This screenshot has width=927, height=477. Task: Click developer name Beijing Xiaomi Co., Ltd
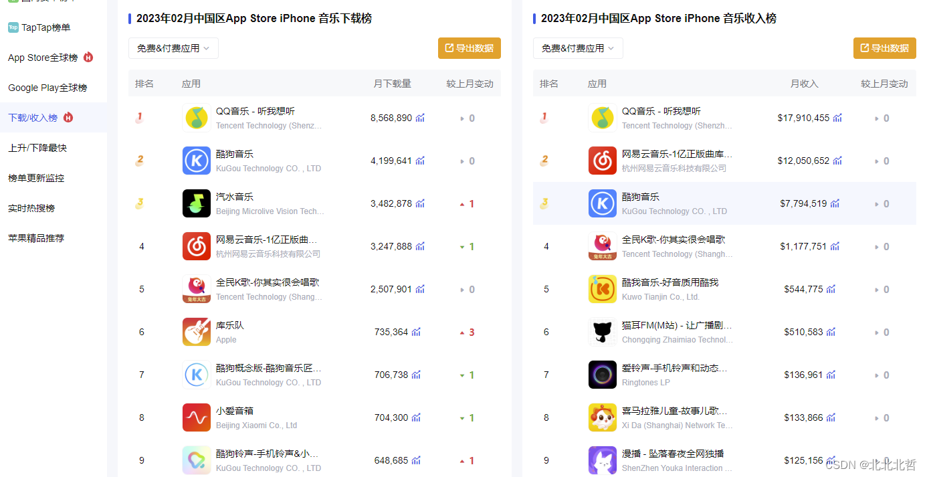[256, 425]
